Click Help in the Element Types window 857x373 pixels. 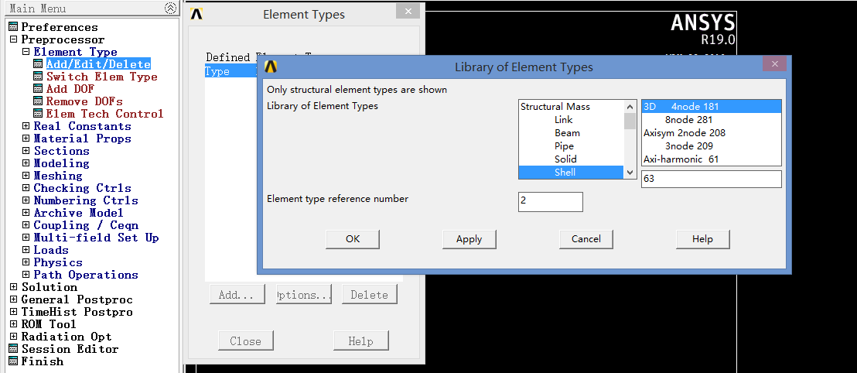click(360, 340)
